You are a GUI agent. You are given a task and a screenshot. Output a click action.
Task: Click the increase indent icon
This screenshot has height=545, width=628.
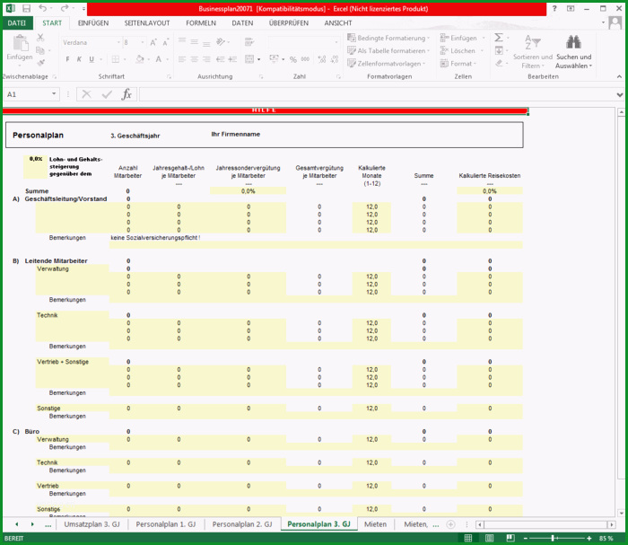232,59
